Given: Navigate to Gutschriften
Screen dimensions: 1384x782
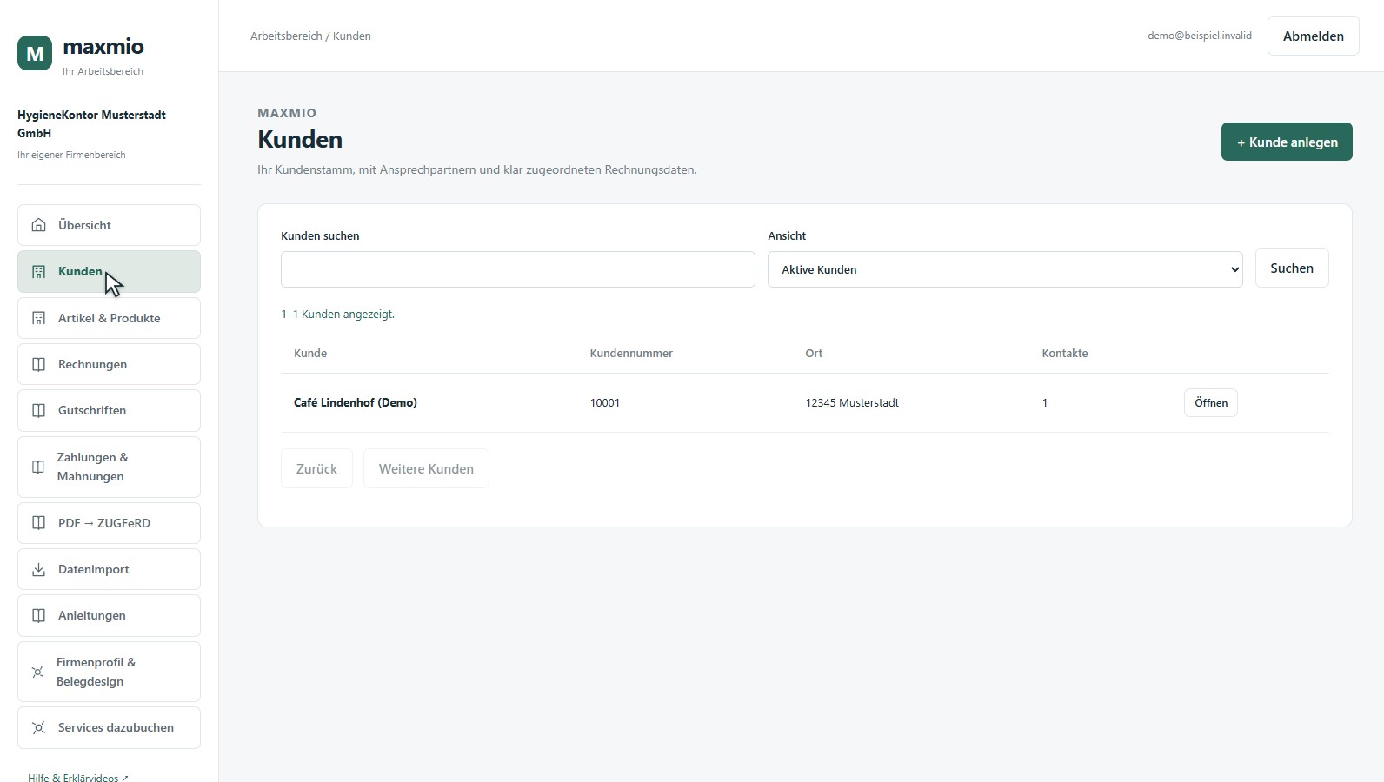Looking at the screenshot, I should coord(109,410).
